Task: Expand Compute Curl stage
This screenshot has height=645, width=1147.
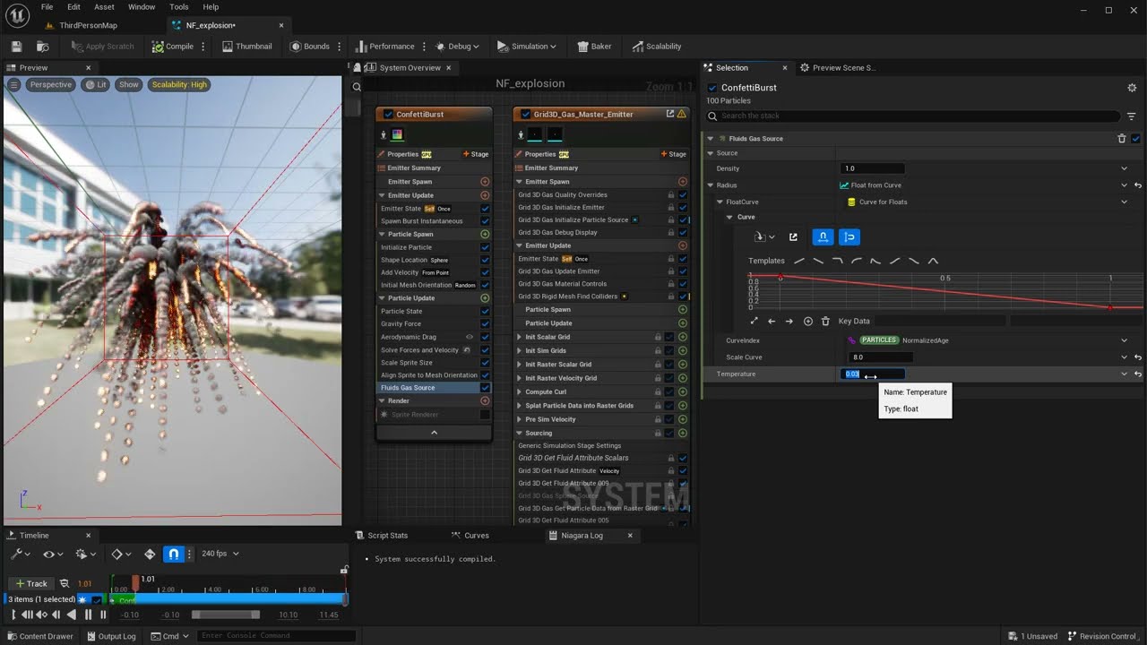Action: pos(520,391)
